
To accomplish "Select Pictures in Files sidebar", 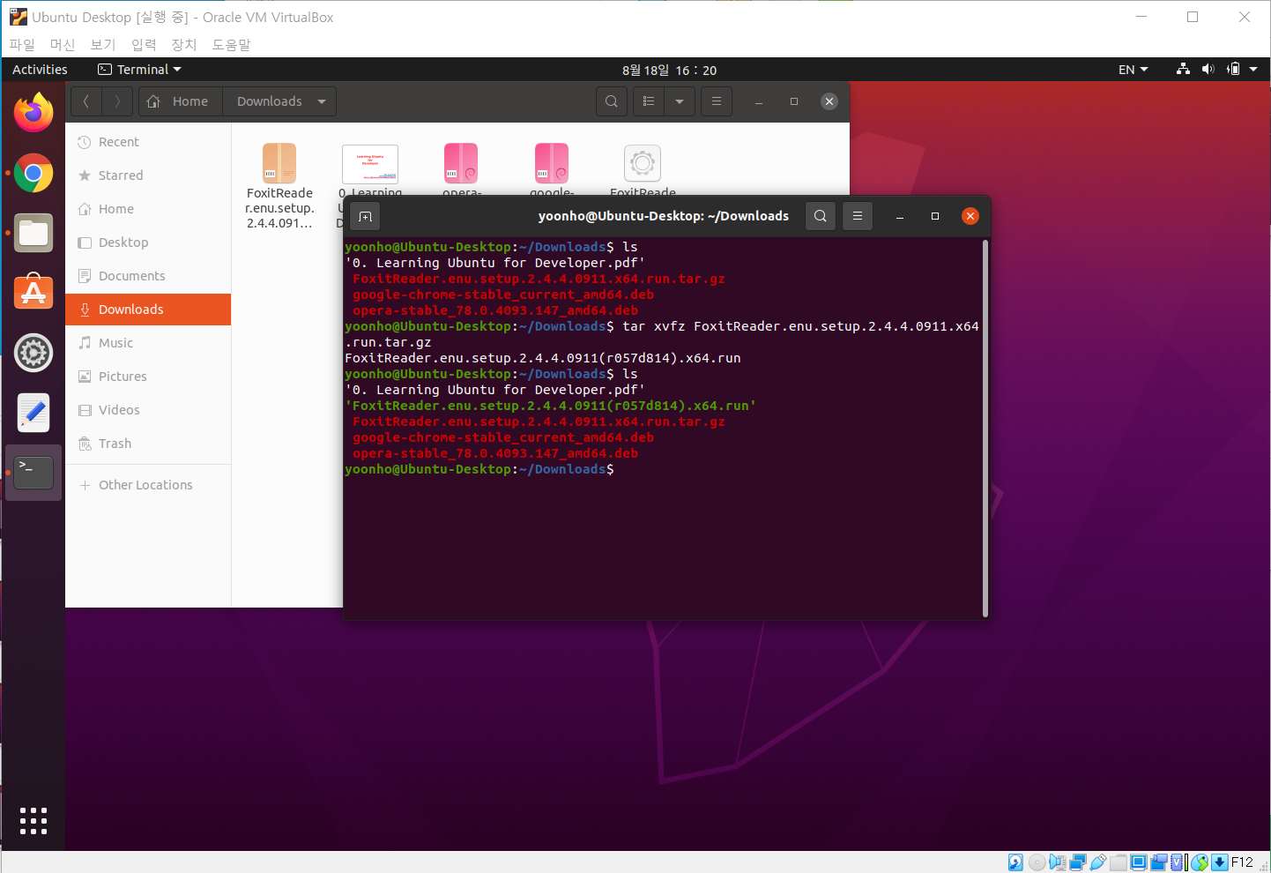I will tap(148, 377).
